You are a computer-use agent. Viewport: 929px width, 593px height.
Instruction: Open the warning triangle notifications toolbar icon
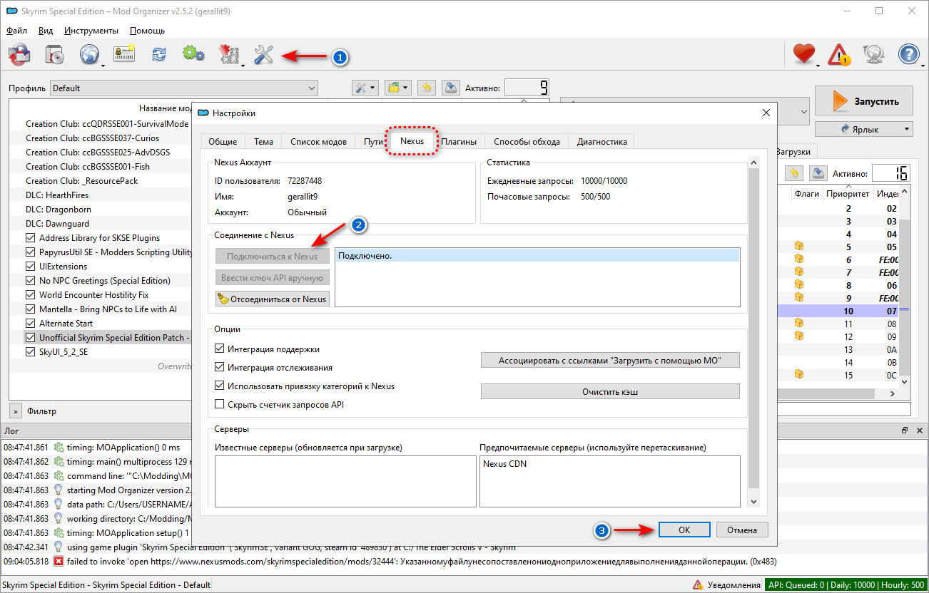click(x=839, y=55)
